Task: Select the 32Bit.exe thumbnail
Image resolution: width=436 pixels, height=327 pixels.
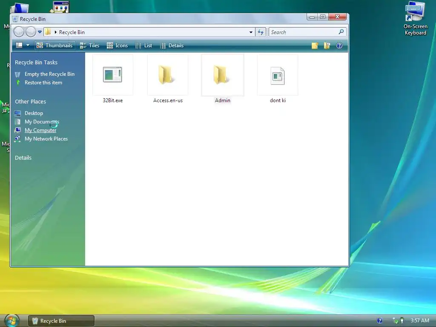Action: coord(112,75)
